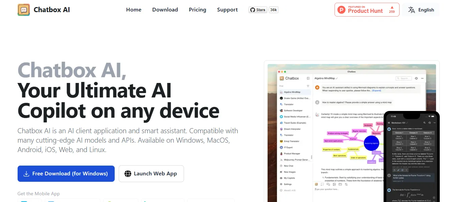Screen dimensions: 457x202
Task: Click the Chatbox AI logo icon
Action: (24, 10)
